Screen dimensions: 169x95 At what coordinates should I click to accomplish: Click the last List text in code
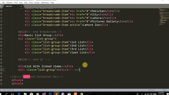(79, 53)
